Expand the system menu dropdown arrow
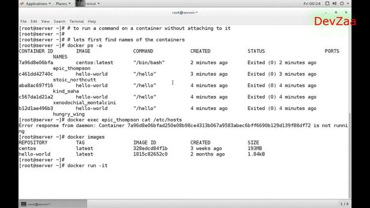The height and width of the screenshot is (208, 370). tap(348, 3)
